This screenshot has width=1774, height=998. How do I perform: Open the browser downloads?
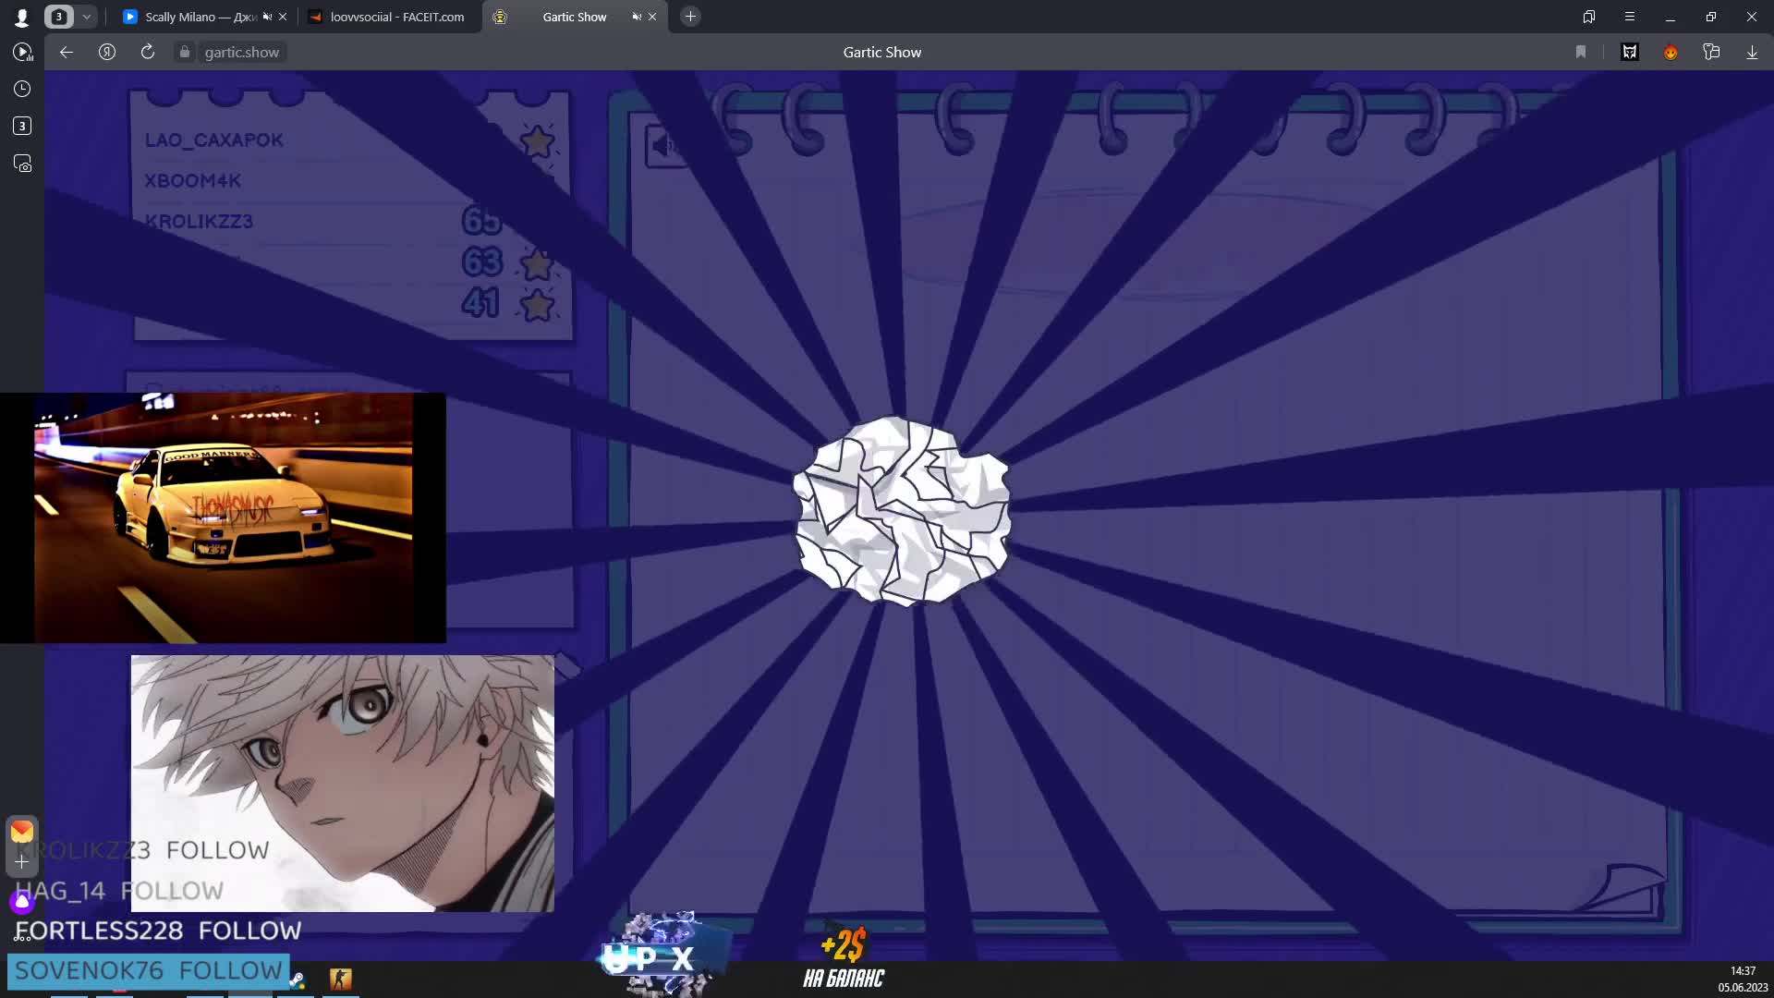1752,53
